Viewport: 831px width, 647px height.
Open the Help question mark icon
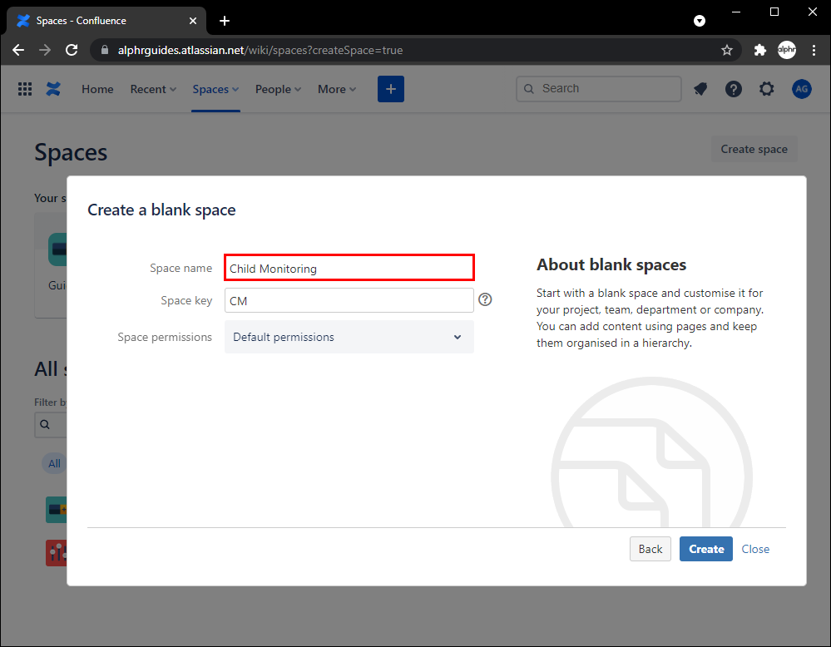[x=733, y=89]
